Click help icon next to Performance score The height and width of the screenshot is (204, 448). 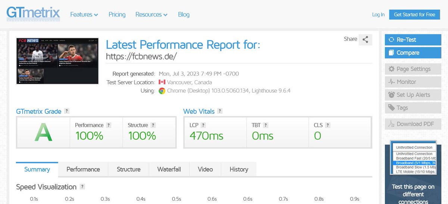[x=108, y=125]
